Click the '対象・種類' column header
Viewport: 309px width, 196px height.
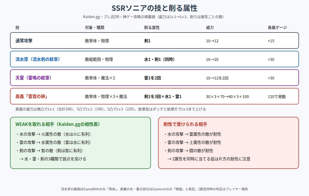pos(95,27)
